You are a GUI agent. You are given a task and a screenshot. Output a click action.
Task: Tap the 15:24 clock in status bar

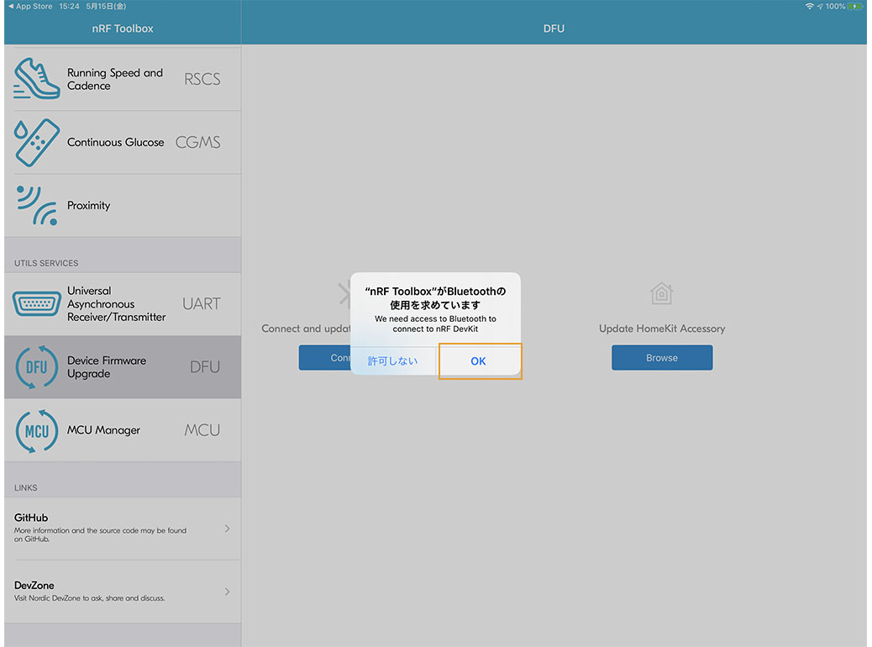(69, 6)
